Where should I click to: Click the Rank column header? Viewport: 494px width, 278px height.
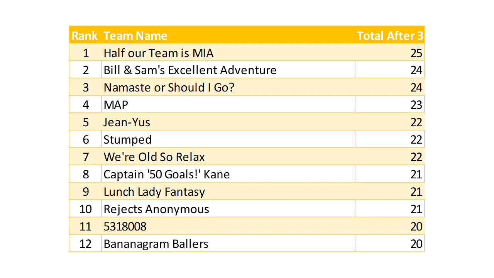point(85,36)
